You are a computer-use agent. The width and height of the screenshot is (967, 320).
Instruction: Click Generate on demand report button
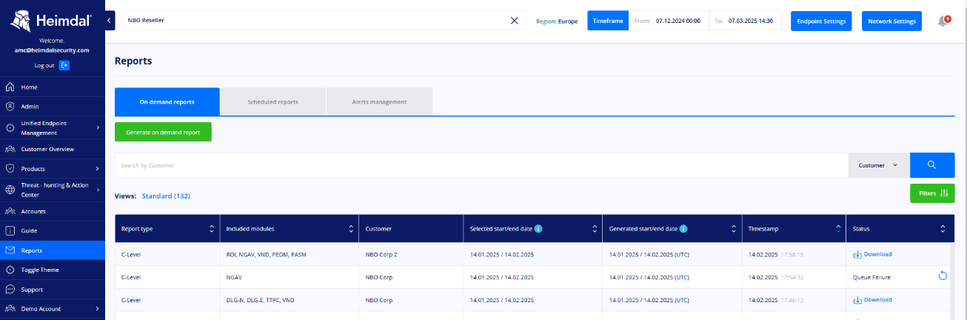coord(163,132)
